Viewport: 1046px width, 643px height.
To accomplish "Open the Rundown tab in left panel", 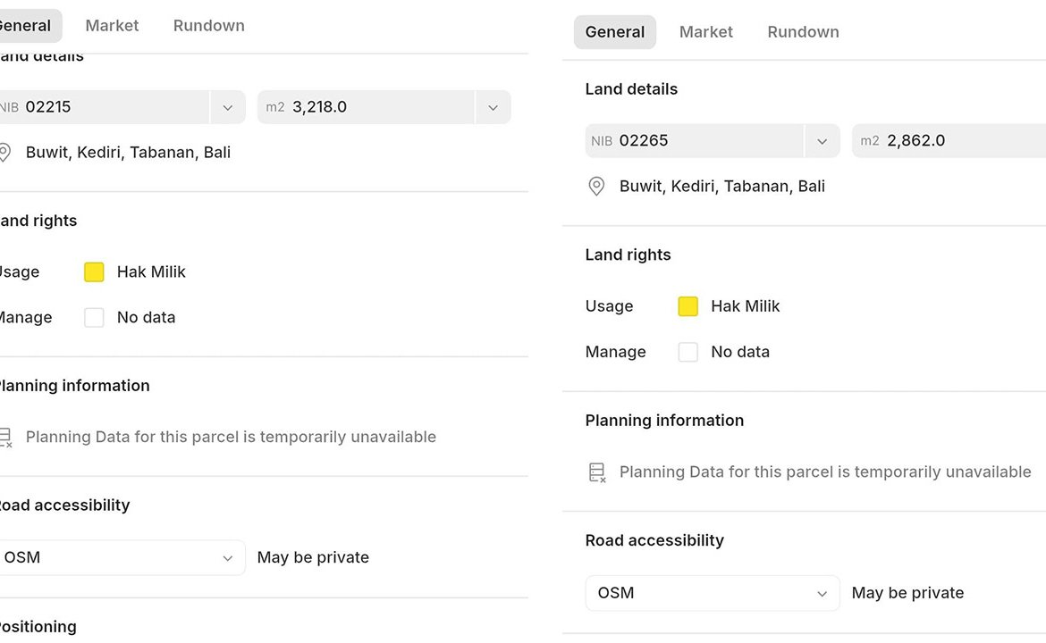I will (208, 26).
